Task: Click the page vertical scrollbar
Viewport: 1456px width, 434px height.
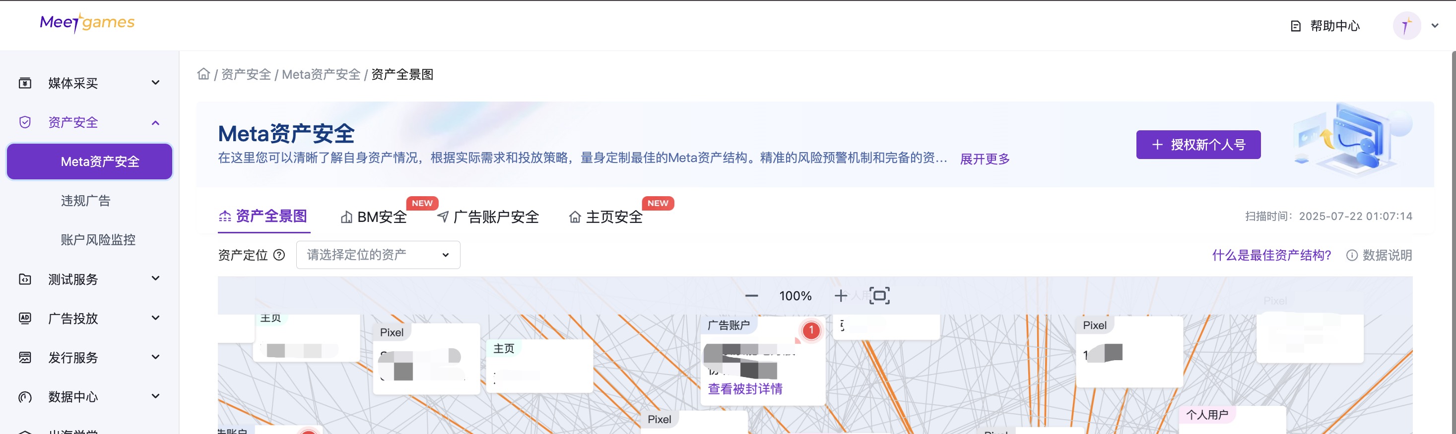Action: [1453, 243]
